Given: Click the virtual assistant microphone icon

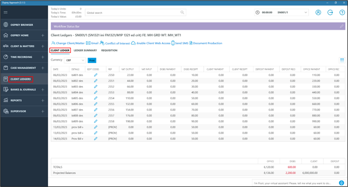Looking at the screenshot, I should click(x=341, y=183).
